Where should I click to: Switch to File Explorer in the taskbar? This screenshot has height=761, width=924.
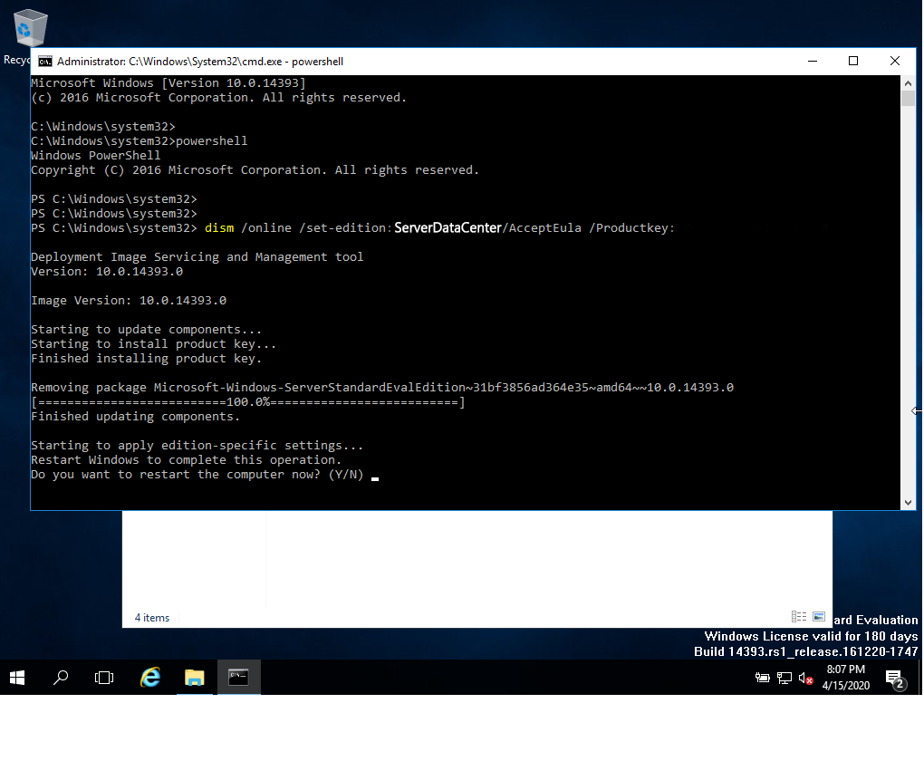coord(194,678)
